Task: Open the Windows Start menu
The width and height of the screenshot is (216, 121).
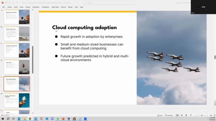Action: pos(3,119)
